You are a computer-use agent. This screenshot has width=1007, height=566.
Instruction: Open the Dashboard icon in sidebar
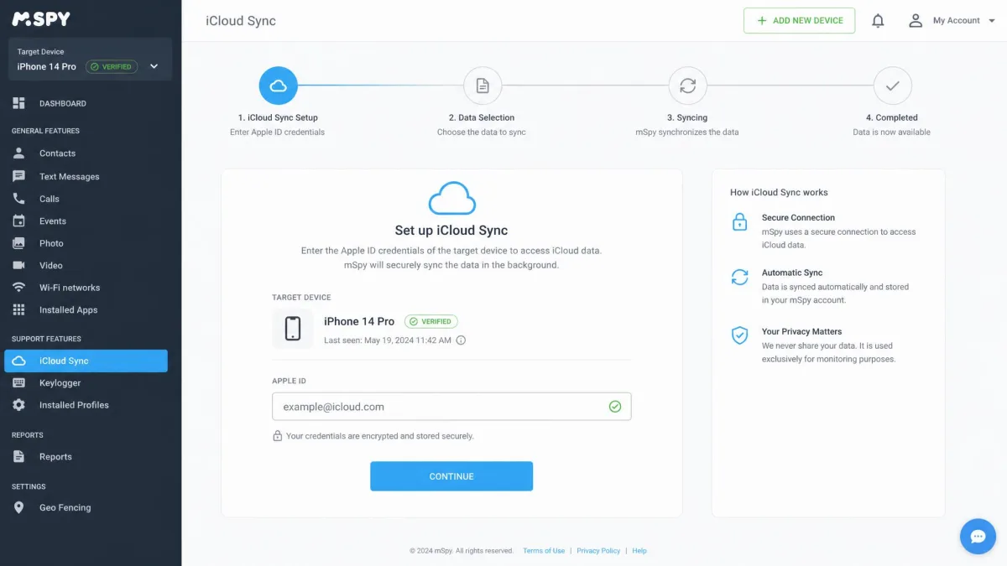pos(18,103)
